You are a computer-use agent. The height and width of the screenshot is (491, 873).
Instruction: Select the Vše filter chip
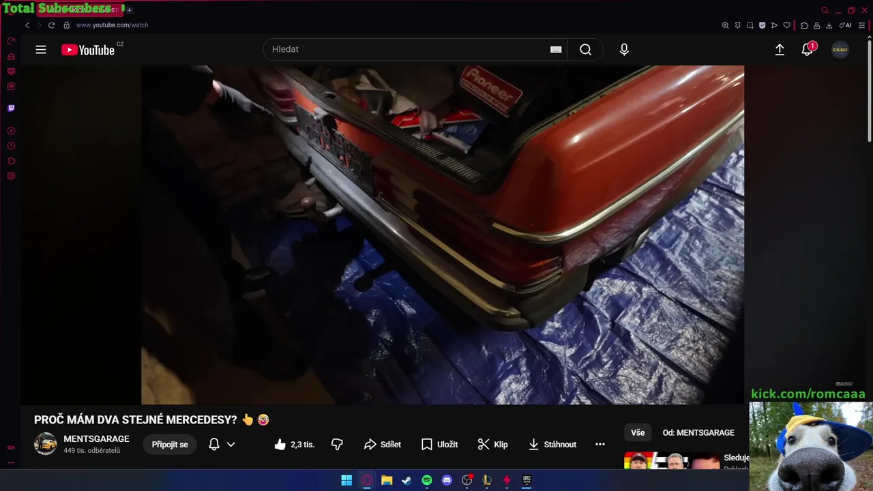(x=638, y=432)
